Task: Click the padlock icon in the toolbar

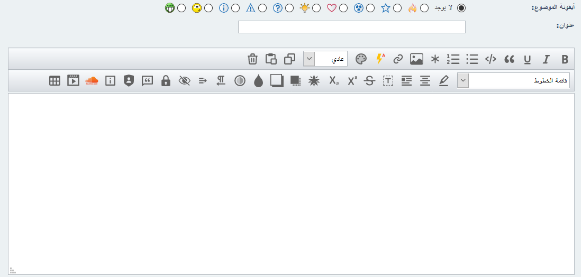Action: (166, 80)
